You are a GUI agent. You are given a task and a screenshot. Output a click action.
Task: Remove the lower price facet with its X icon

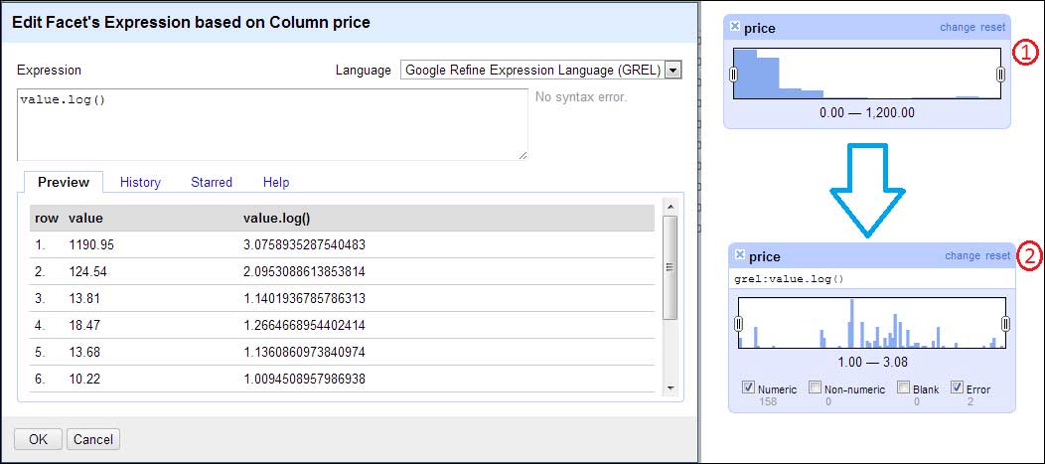tap(740, 254)
